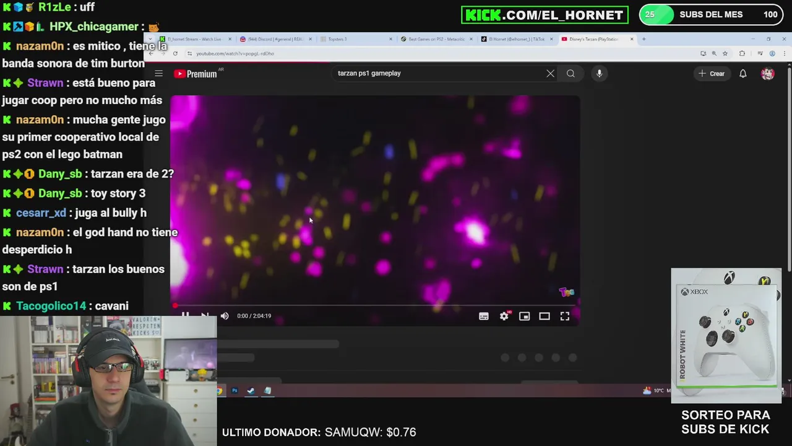Clear the YouTube search text with X

tap(550, 73)
